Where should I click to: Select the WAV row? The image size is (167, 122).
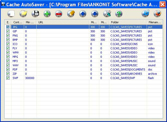(x=84, y=65)
